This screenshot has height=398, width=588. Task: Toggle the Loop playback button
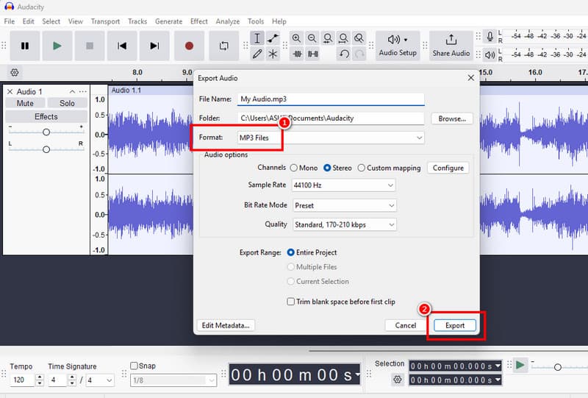click(224, 46)
